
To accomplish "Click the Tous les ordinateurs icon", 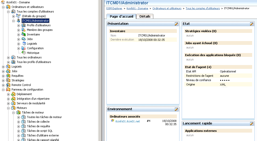I will [13, 57].
